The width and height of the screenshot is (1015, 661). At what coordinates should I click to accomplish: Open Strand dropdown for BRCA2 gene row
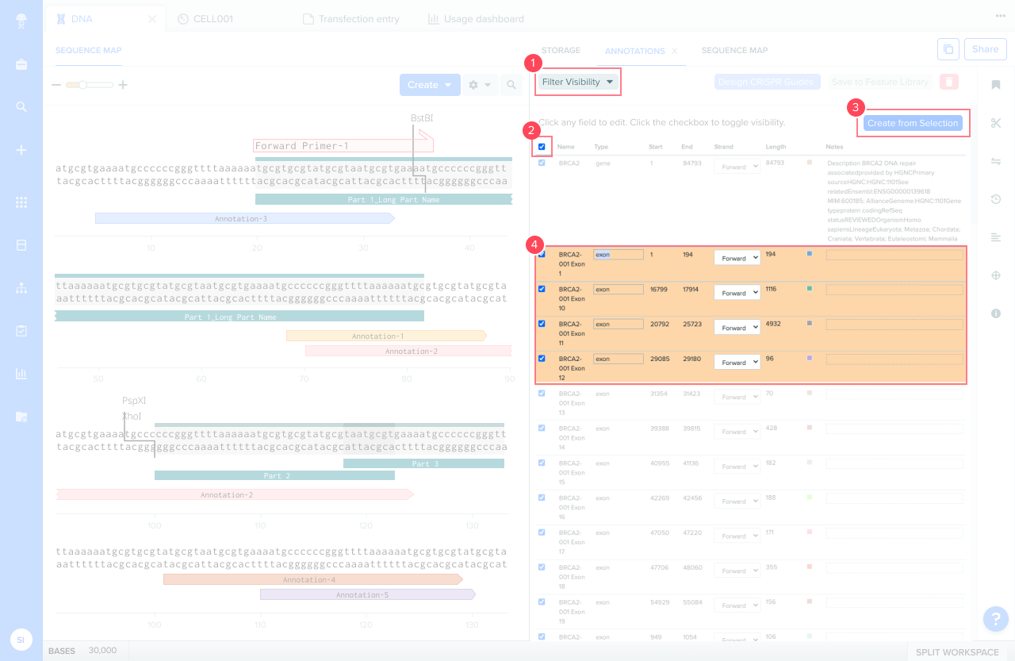(x=737, y=167)
